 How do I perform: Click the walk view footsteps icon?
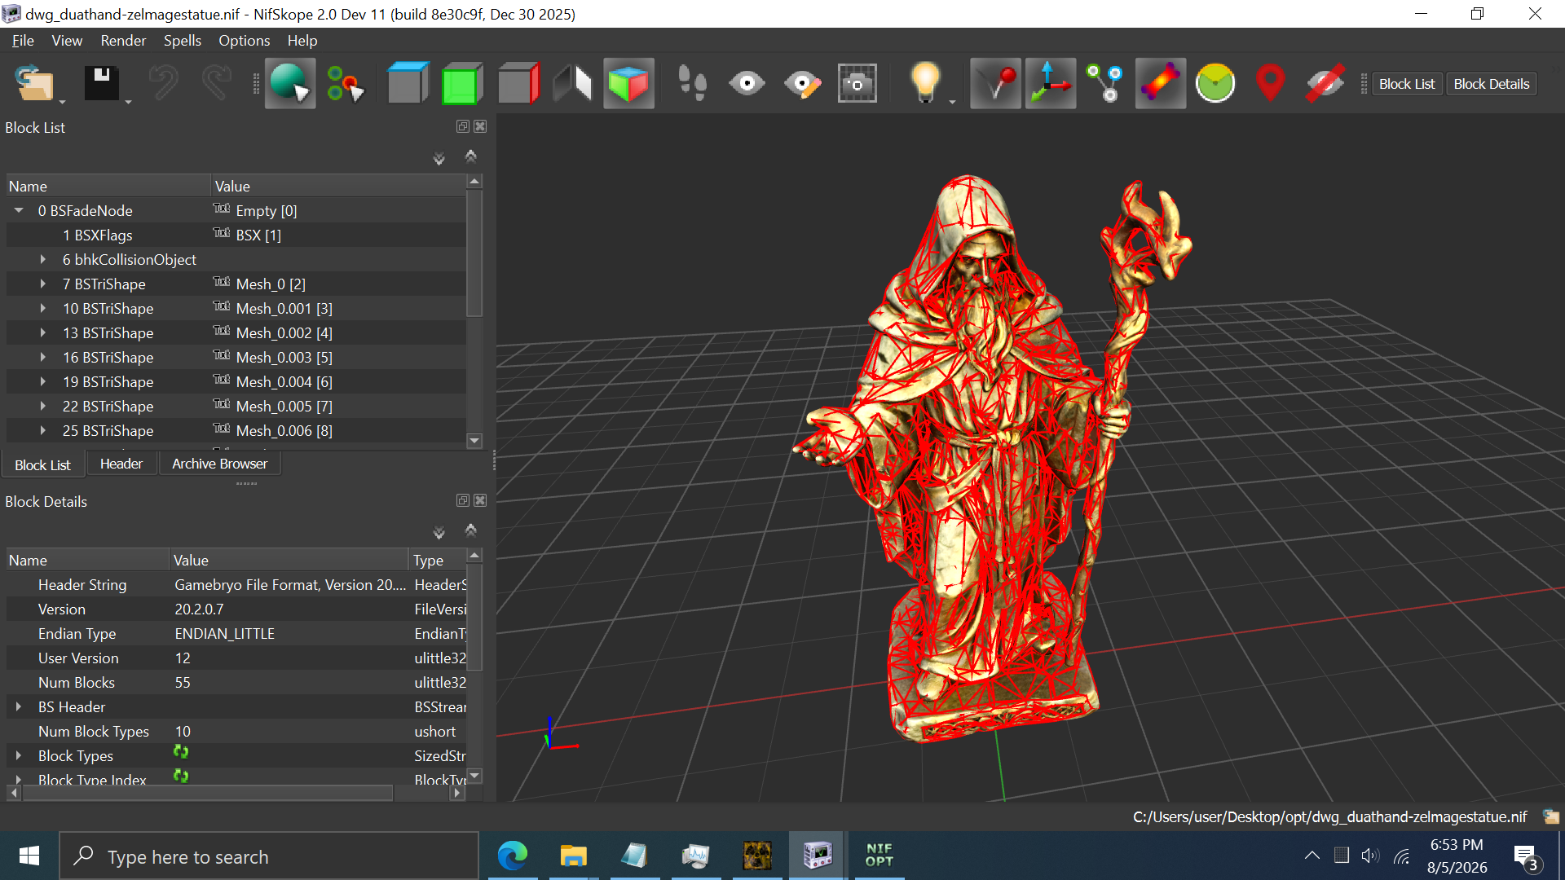pos(692,83)
